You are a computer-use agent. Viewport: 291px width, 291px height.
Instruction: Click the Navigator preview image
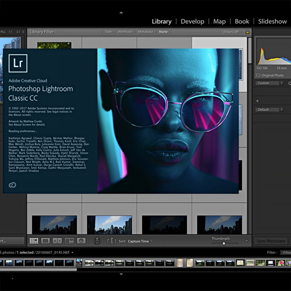pos(10,43)
